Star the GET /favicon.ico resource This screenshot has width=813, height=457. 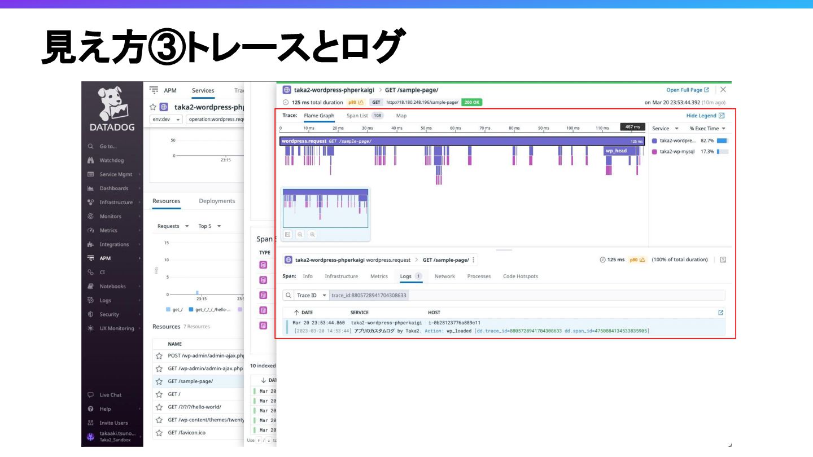coord(159,433)
